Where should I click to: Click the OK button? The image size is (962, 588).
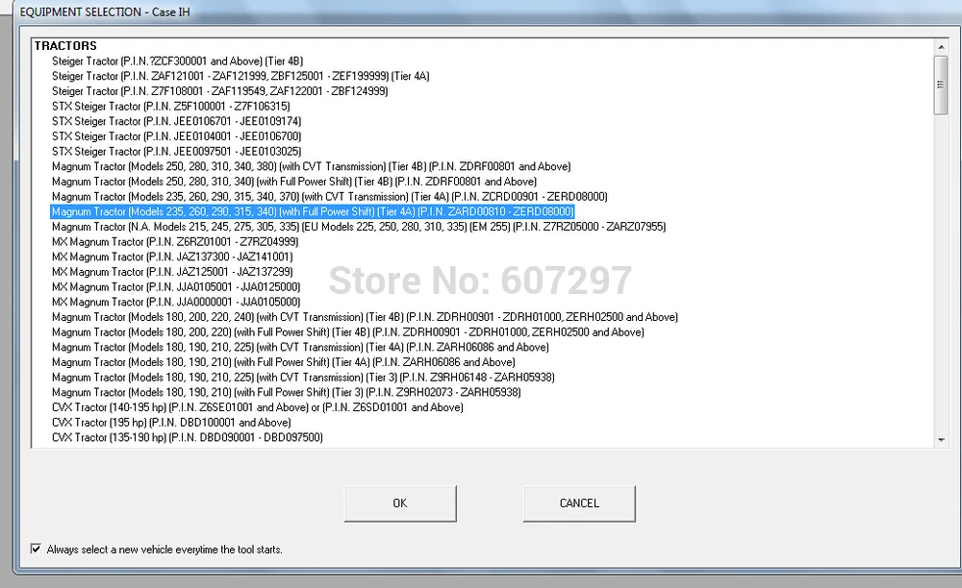[400, 503]
